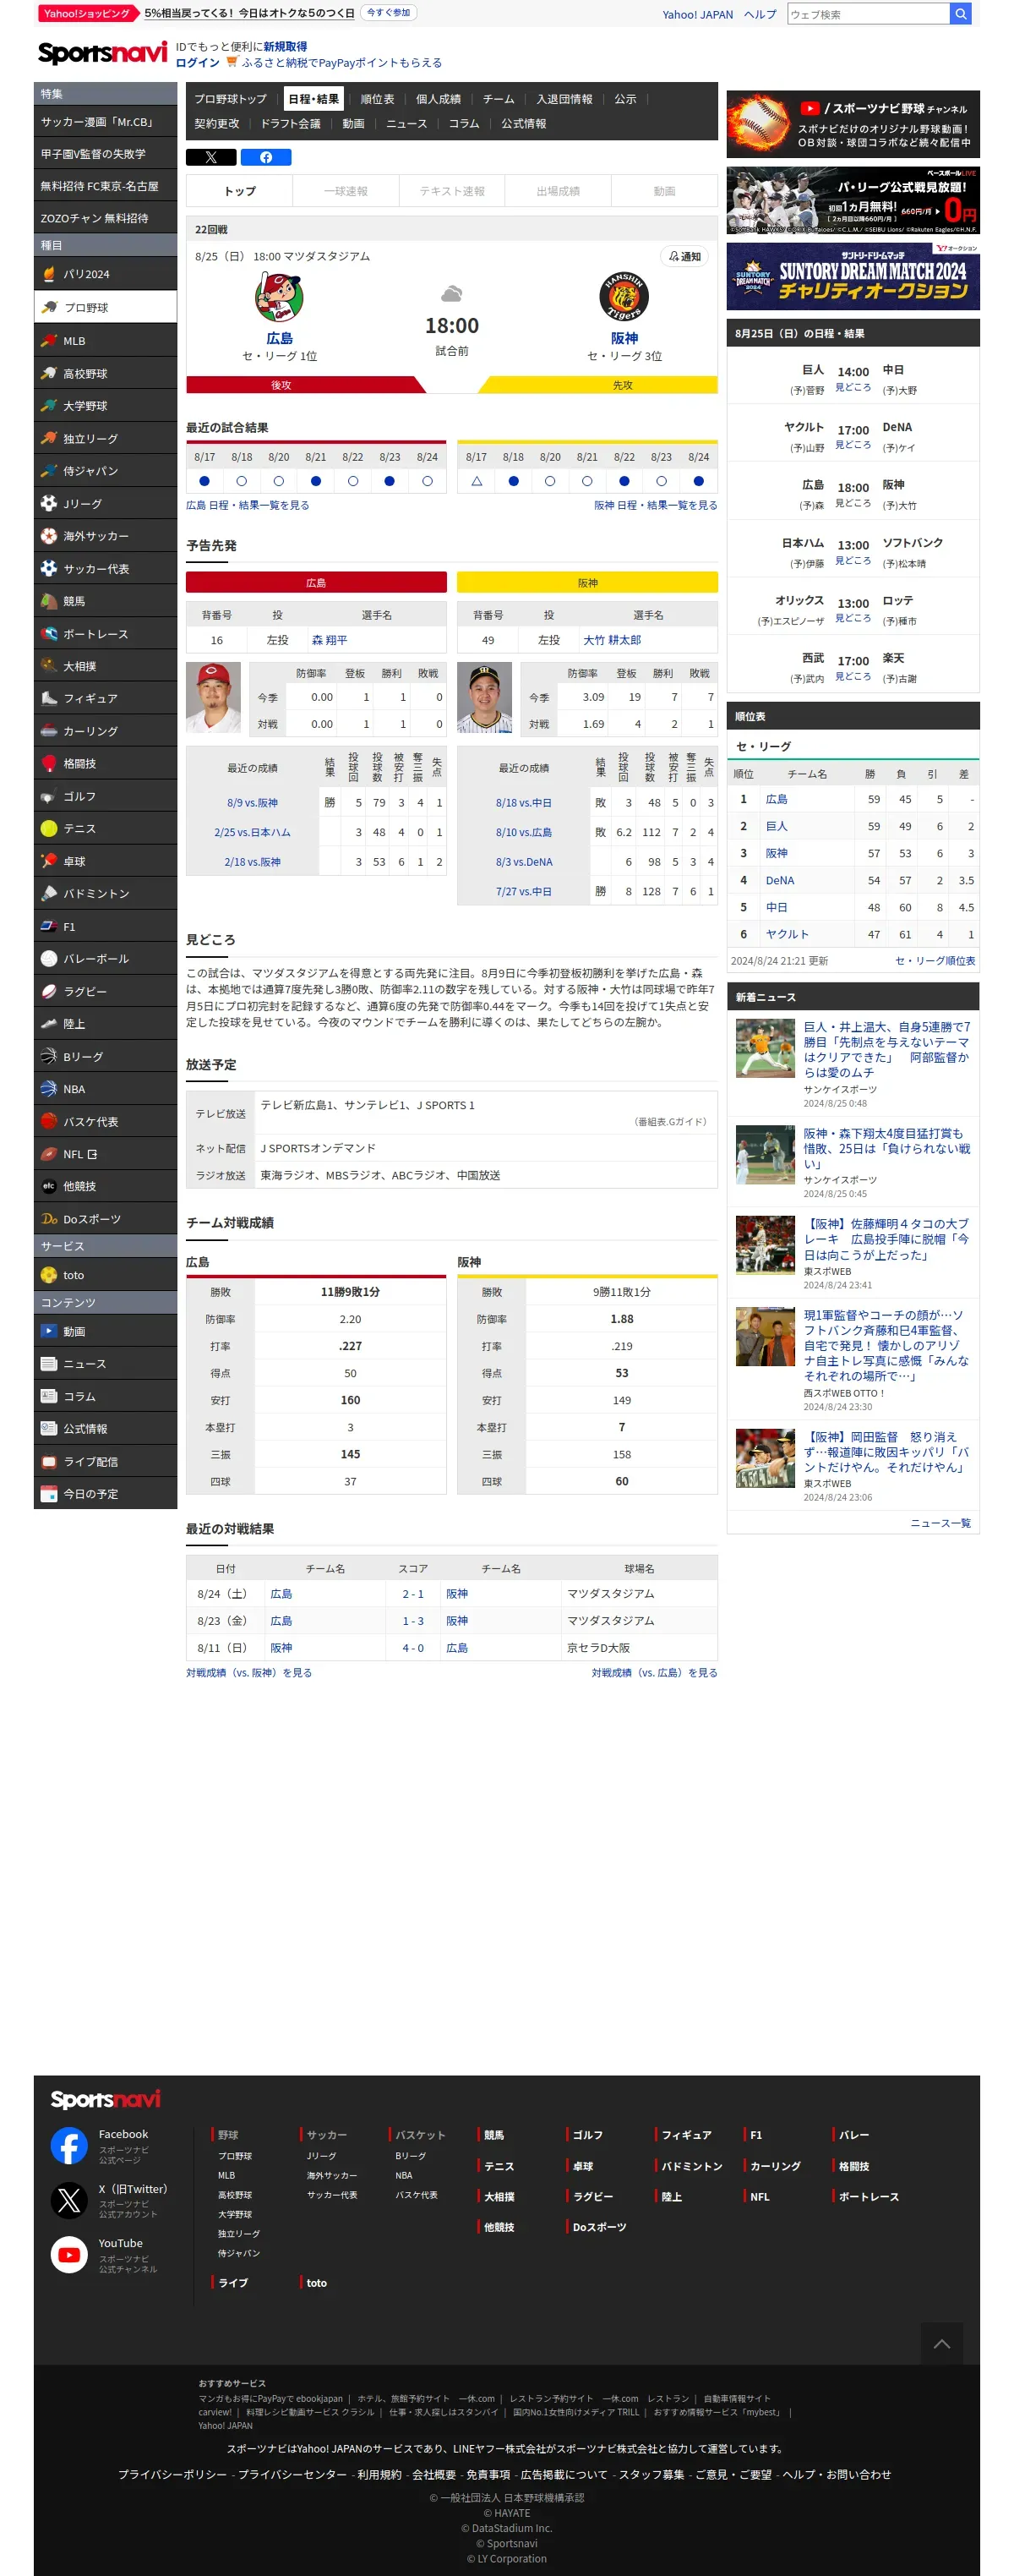The width and height of the screenshot is (1014, 2576).
Task: Open 大相撲 sidebar icon
Action: click(49, 665)
